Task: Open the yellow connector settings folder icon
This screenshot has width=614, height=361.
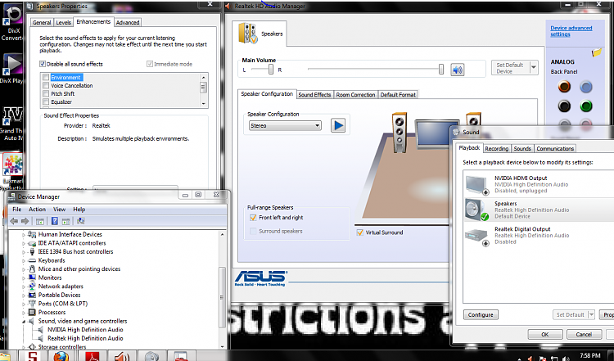Action: tap(596, 52)
